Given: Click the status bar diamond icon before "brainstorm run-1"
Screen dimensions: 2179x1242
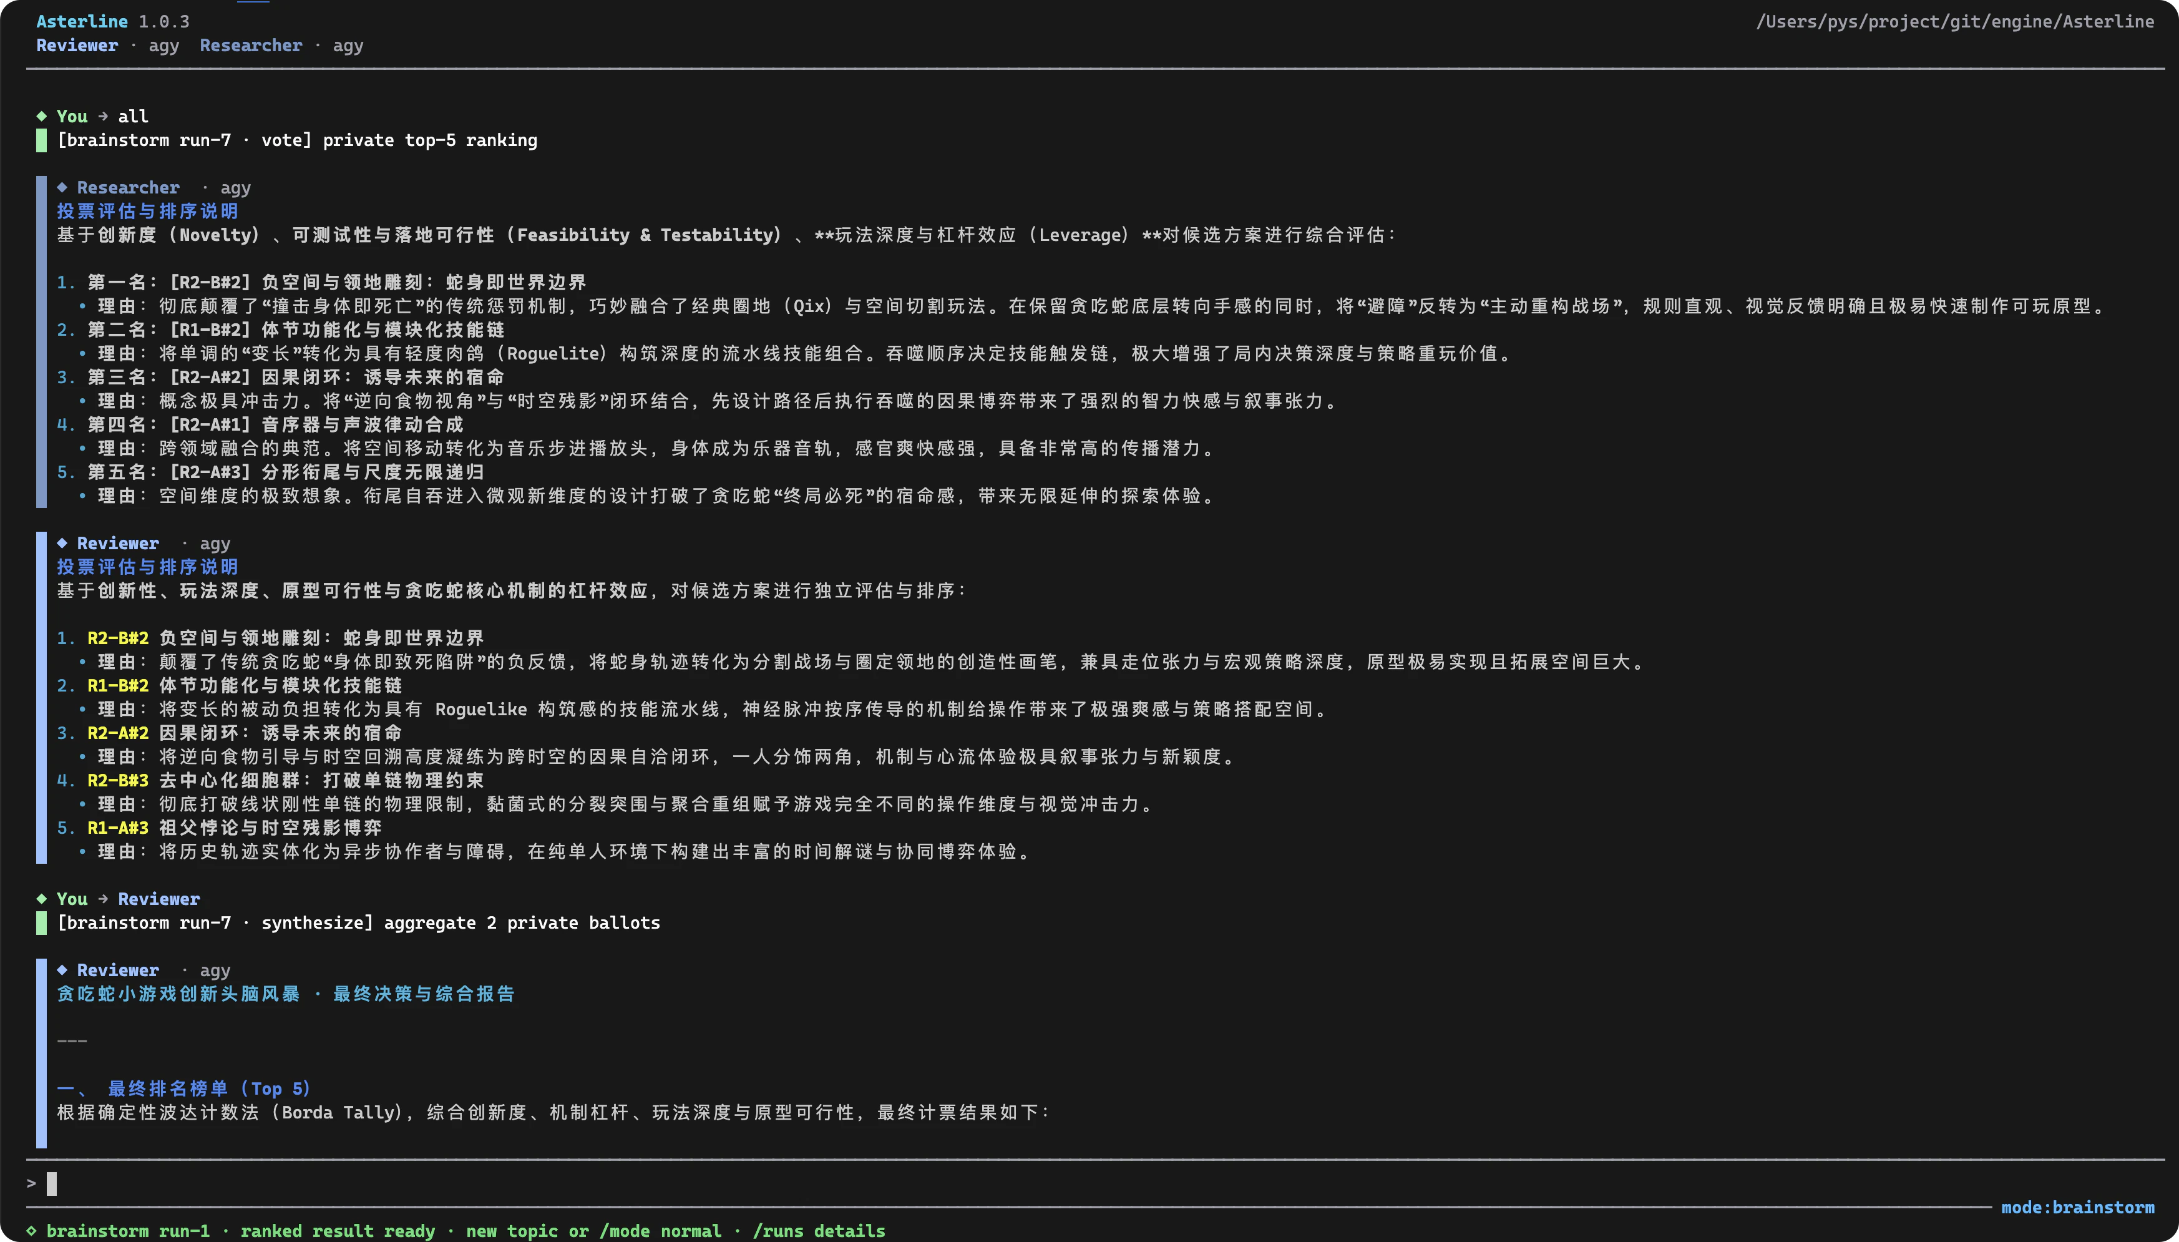Looking at the screenshot, I should pyautogui.click(x=32, y=1231).
